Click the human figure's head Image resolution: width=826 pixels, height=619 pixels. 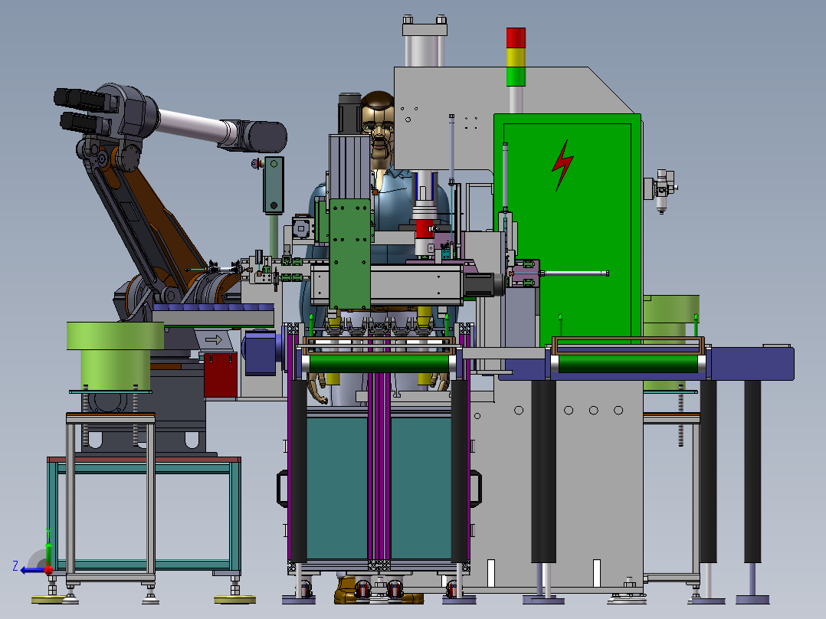(x=379, y=129)
